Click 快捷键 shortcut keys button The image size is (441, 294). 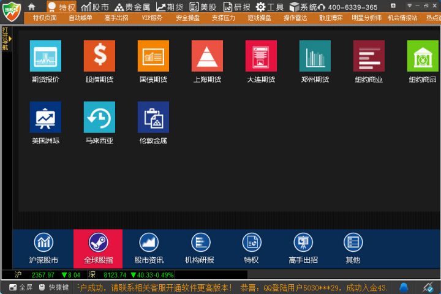tap(54, 287)
